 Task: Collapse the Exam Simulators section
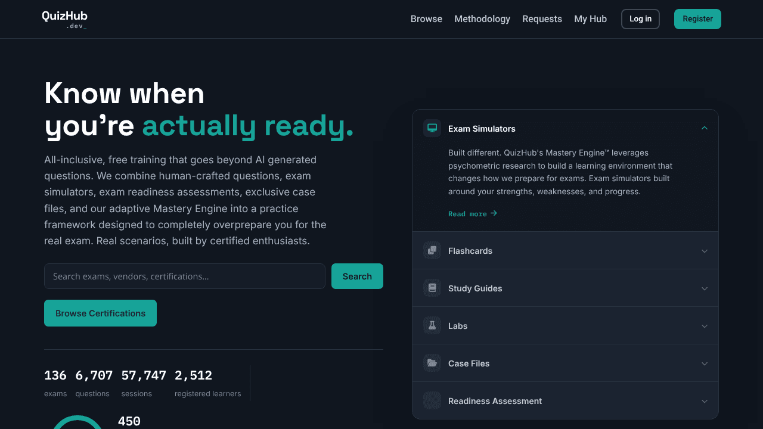click(x=705, y=128)
